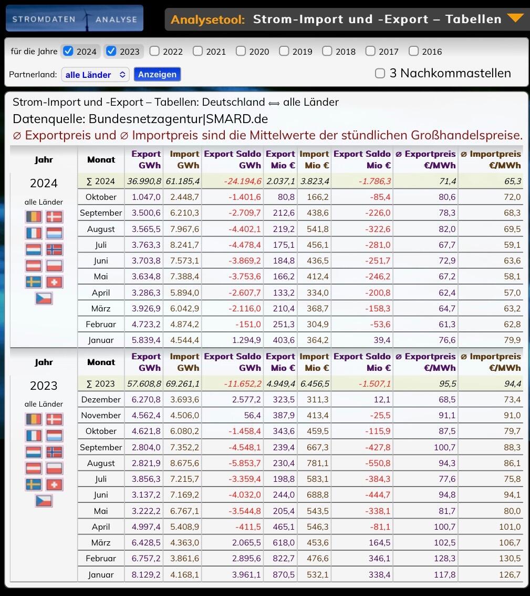
Task: Select the France flag in the 2024 section
Action: point(34,233)
